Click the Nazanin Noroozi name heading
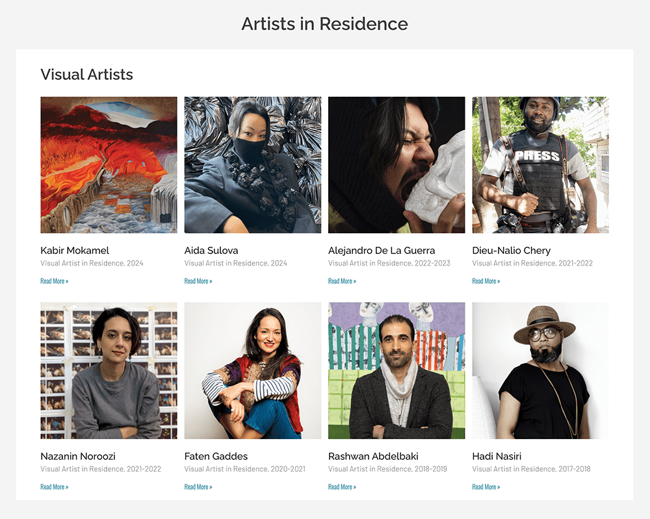This screenshot has width=650, height=519. tap(78, 457)
